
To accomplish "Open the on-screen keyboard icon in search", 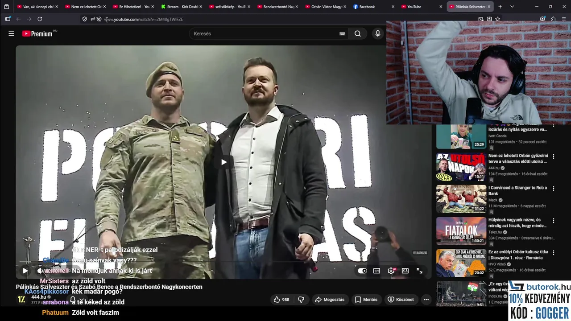I will click(x=342, y=33).
